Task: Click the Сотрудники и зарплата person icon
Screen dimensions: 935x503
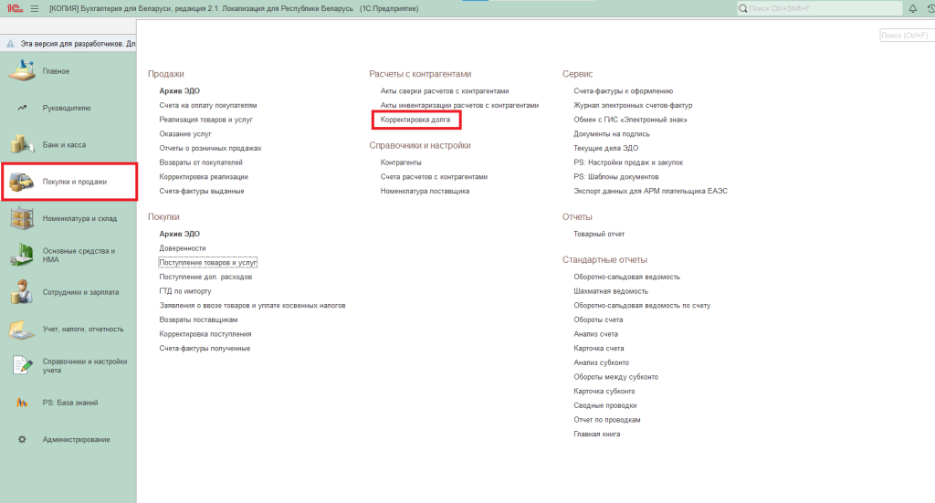Action: click(22, 292)
